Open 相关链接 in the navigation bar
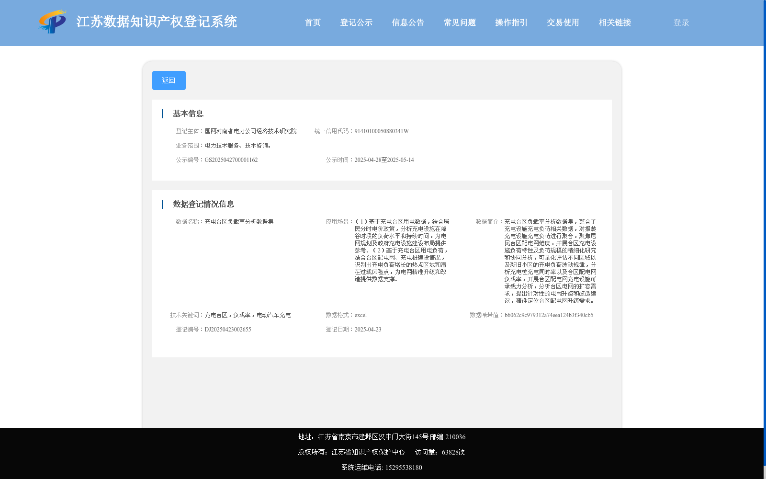This screenshot has width=766, height=479. coord(615,23)
